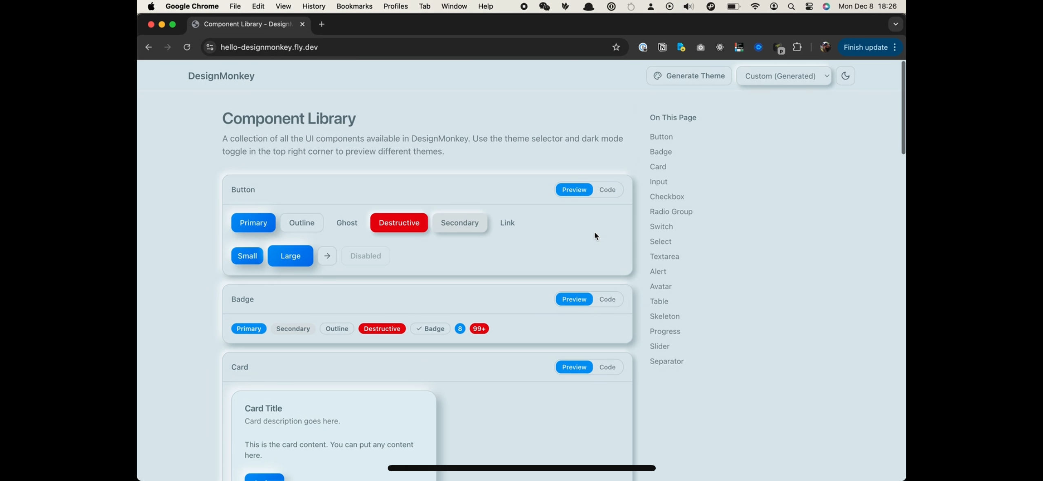Open the Finish update menu dots
The width and height of the screenshot is (1043, 481).
click(x=894, y=47)
